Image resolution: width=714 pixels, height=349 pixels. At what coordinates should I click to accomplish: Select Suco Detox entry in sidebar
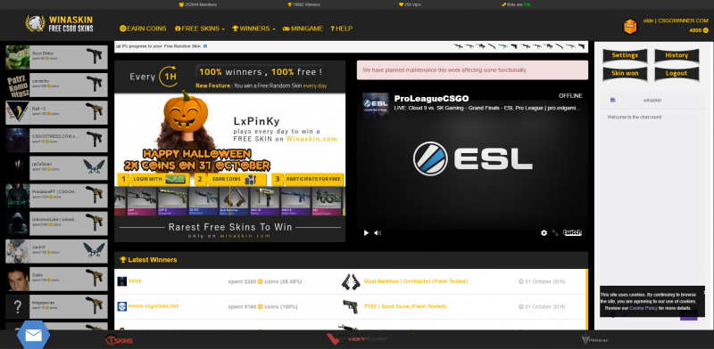[56, 57]
